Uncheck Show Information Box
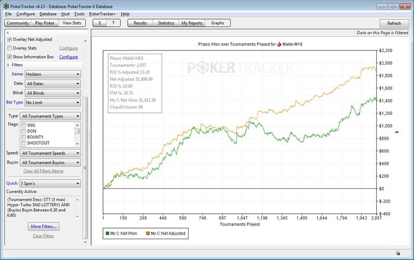 (x=9, y=57)
